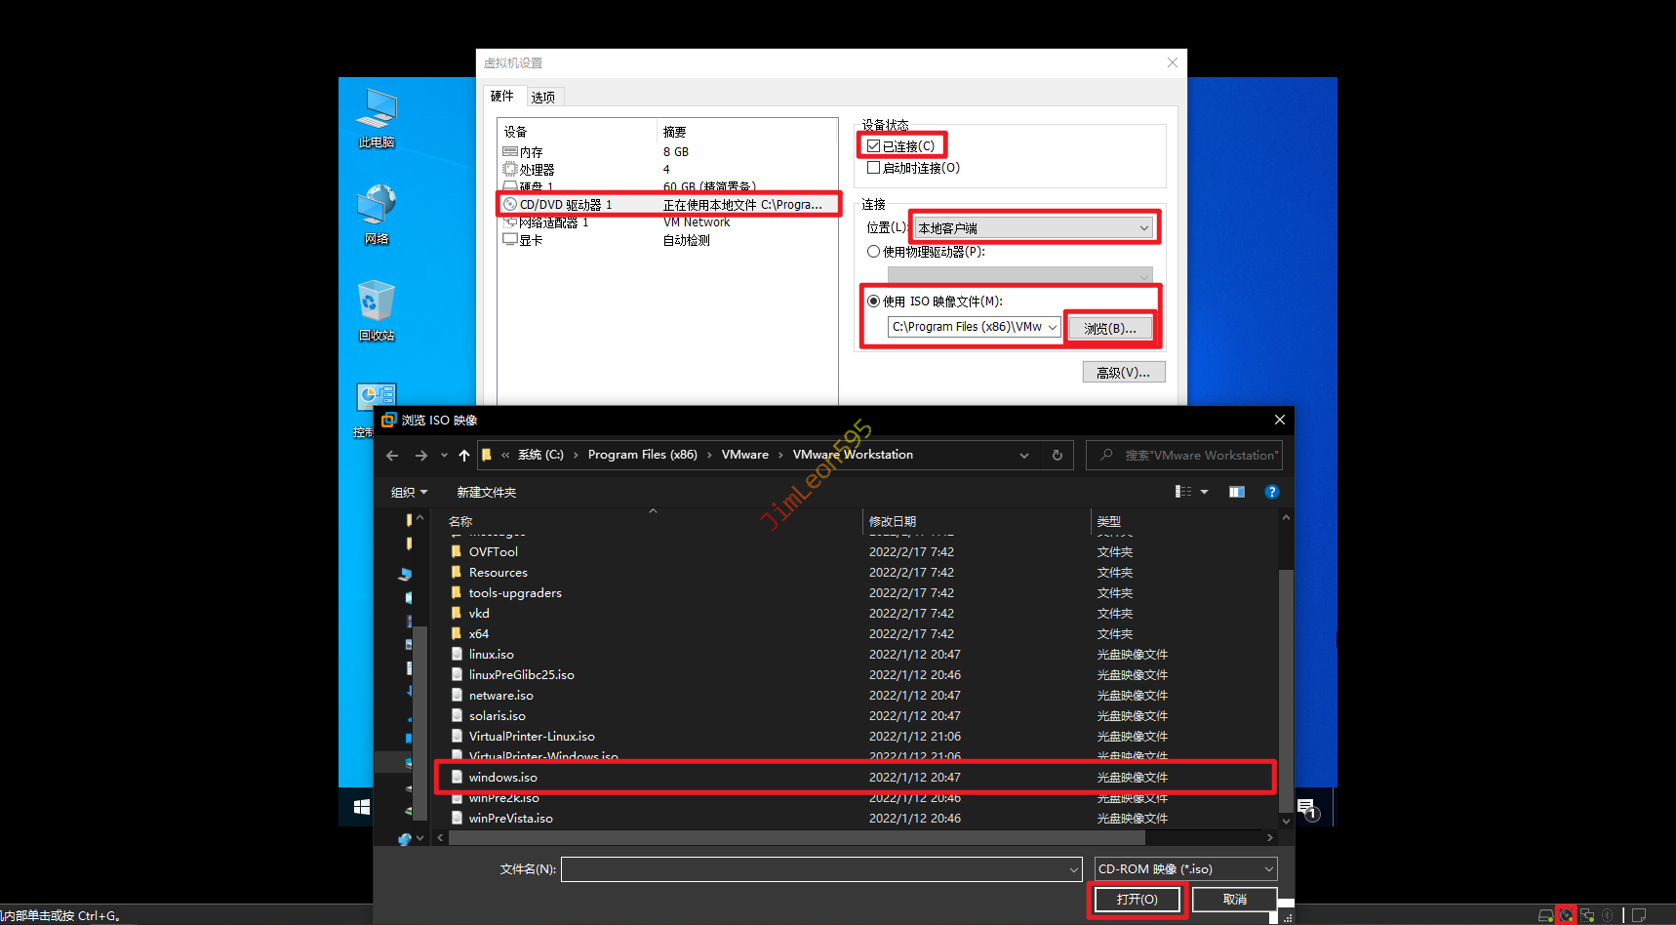Click the 打开(O) button

1137,900
